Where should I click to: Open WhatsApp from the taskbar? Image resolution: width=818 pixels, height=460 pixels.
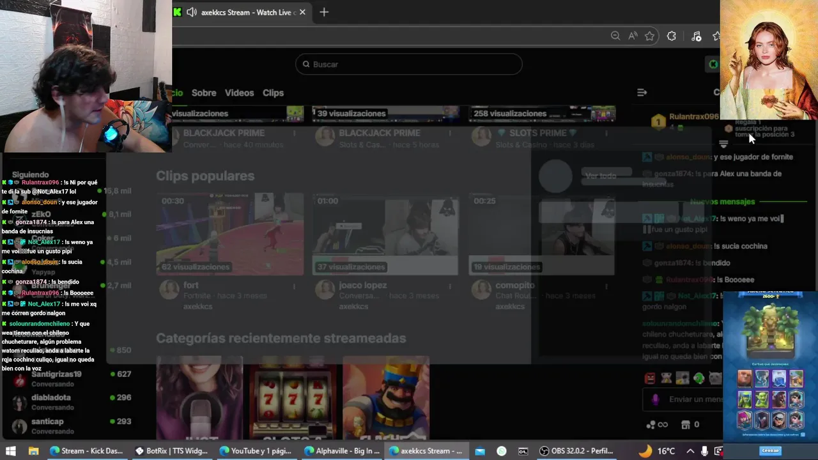click(502, 450)
